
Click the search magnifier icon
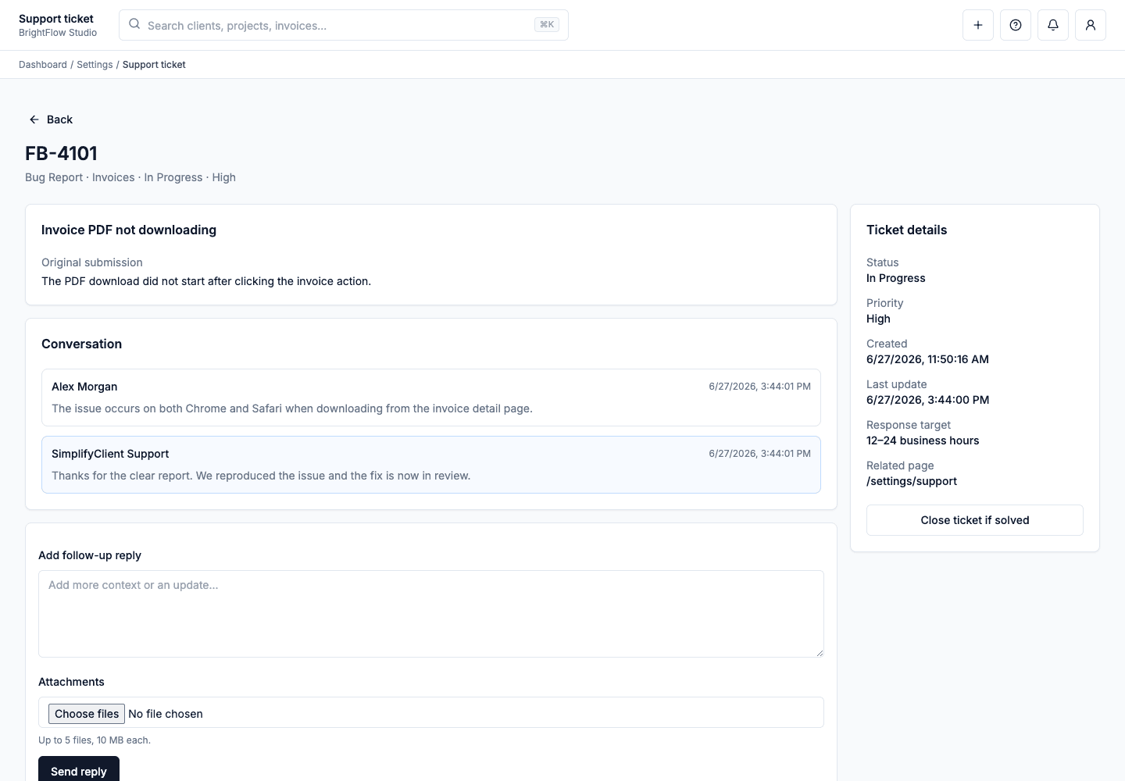pyautogui.click(x=134, y=24)
